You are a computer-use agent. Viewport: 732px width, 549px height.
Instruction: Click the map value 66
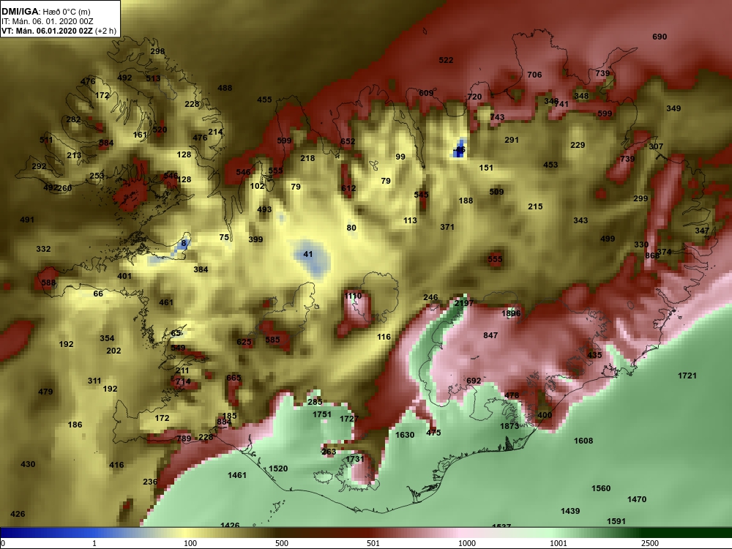[x=98, y=294]
